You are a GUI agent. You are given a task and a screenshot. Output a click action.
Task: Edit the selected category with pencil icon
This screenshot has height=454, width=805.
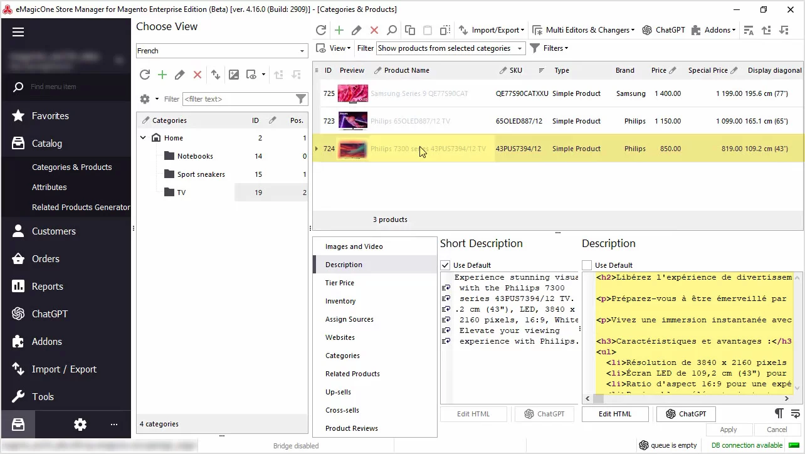[180, 75]
